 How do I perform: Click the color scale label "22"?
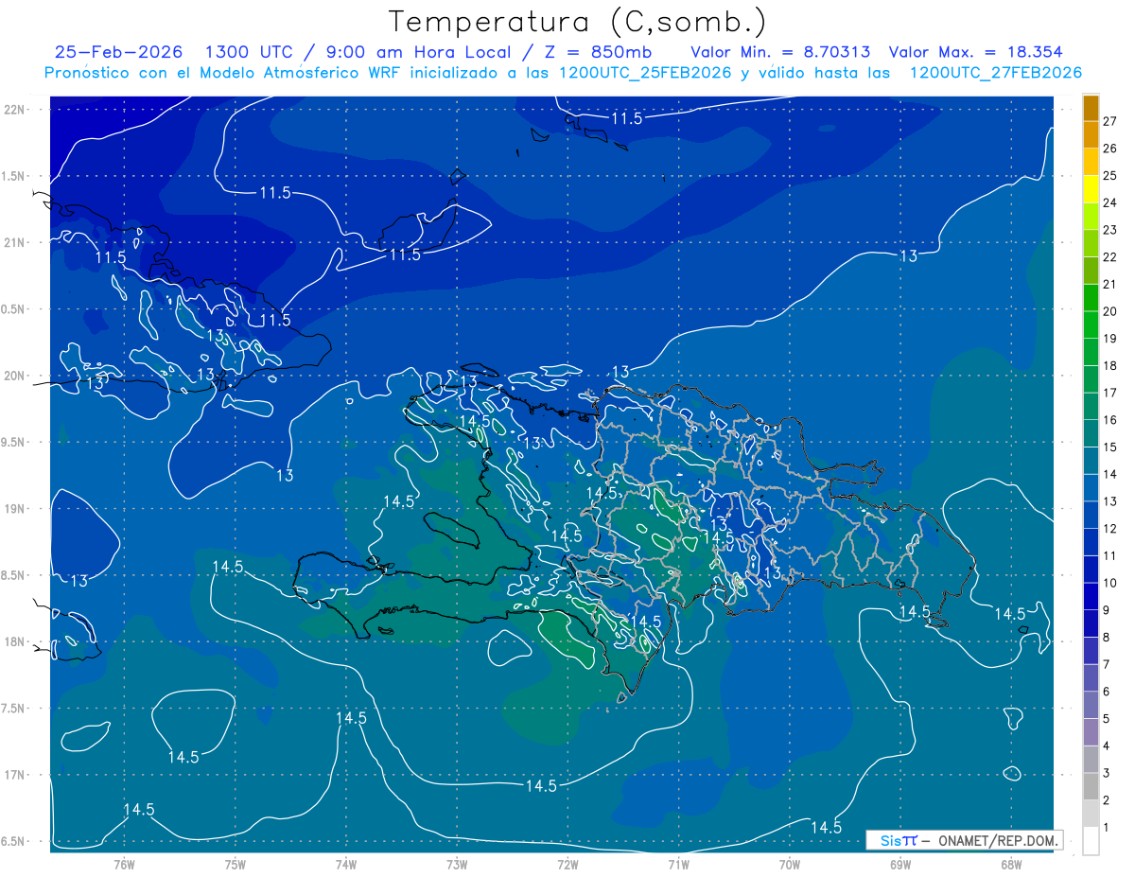point(1109,257)
